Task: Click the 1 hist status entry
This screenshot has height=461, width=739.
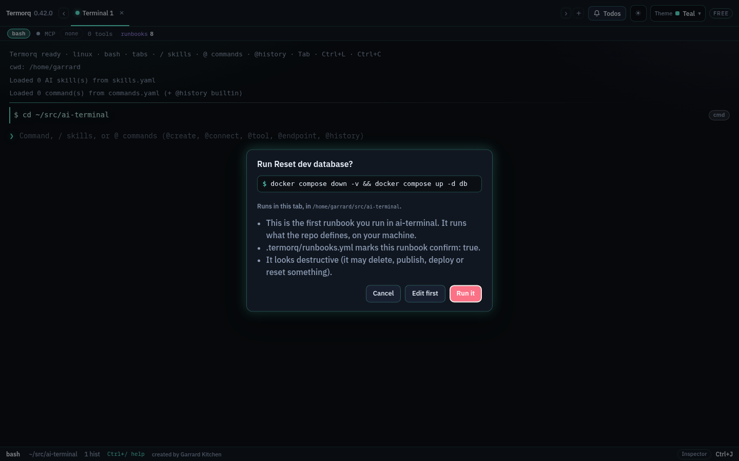Action: (x=92, y=454)
